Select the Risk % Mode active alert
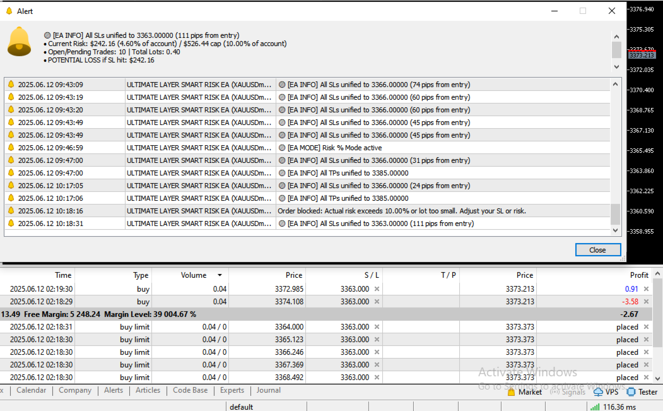Image resolution: width=663 pixels, height=411 pixels. click(307, 148)
